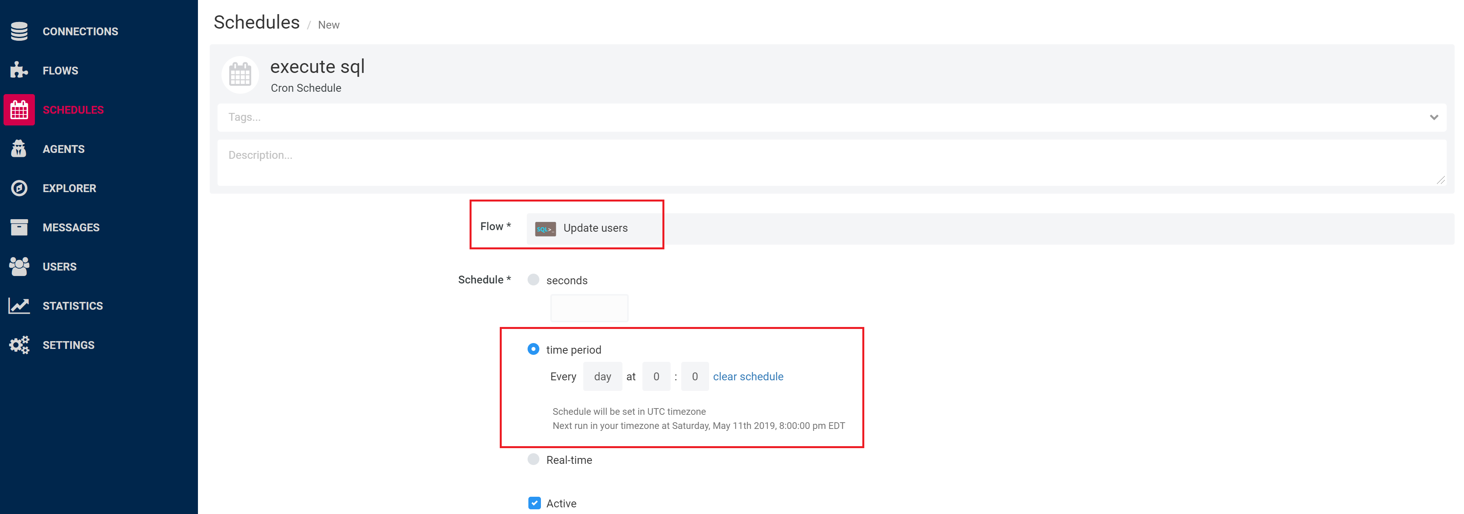Expand the Tags dropdown chevron
The height and width of the screenshot is (514, 1464).
click(x=1433, y=118)
